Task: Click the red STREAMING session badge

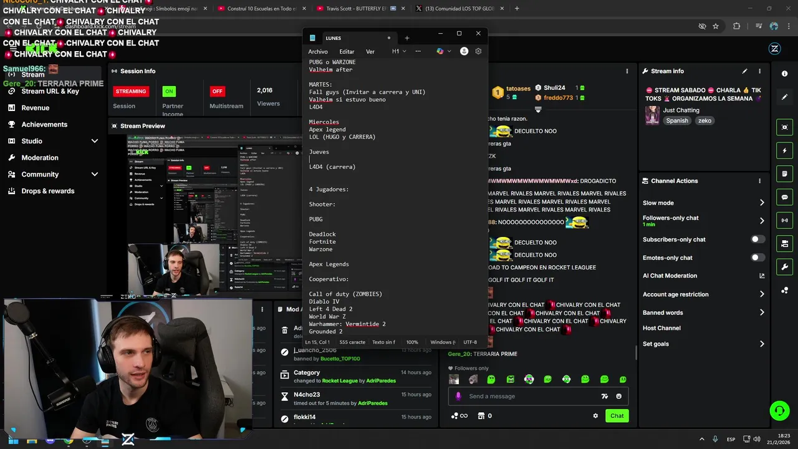Action: click(x=131, y=91)
